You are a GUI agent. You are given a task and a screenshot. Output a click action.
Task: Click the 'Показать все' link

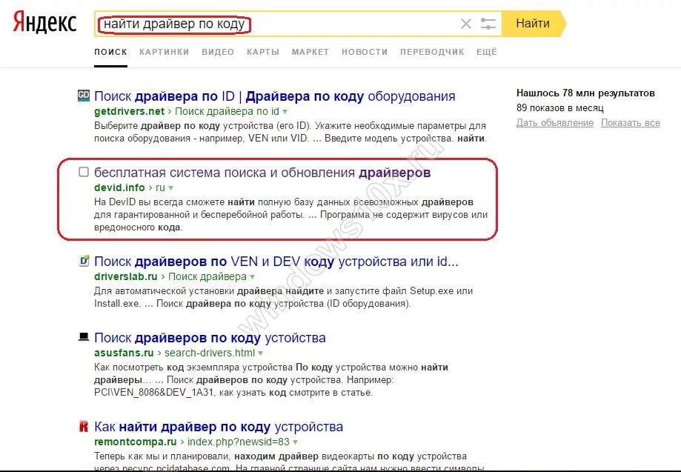pos(631,123)
